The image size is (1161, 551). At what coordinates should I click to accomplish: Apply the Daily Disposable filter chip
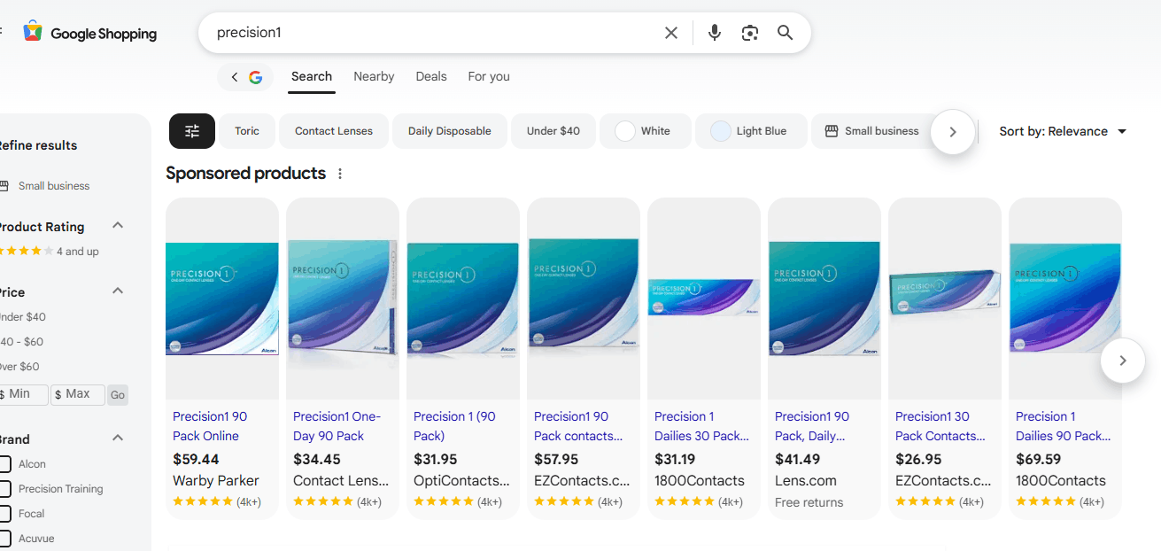(450, 131)
